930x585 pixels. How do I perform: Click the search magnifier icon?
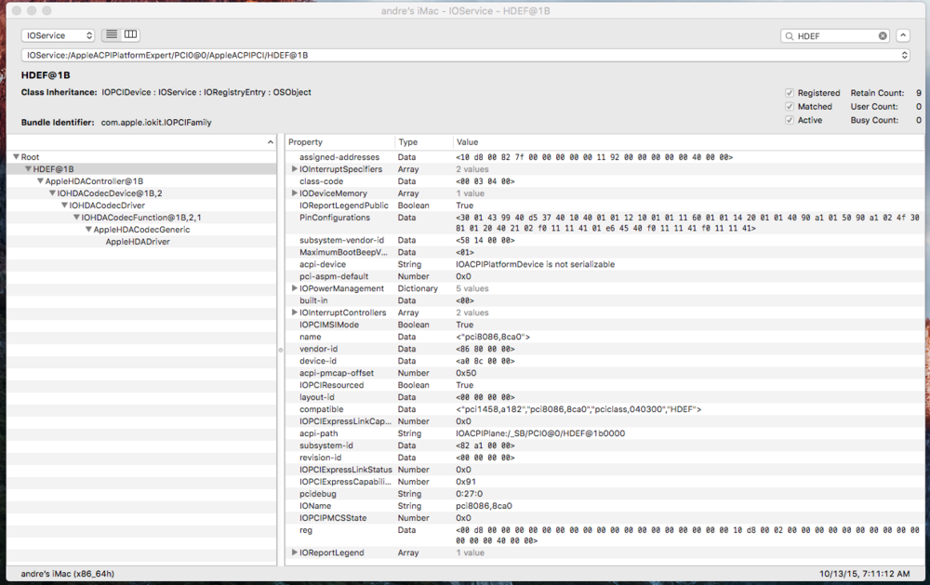[x=790, y=36]
